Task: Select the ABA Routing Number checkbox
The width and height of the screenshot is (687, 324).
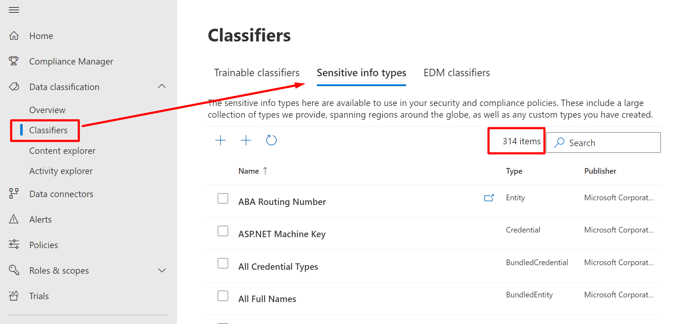Action: (x=223, y=198)
